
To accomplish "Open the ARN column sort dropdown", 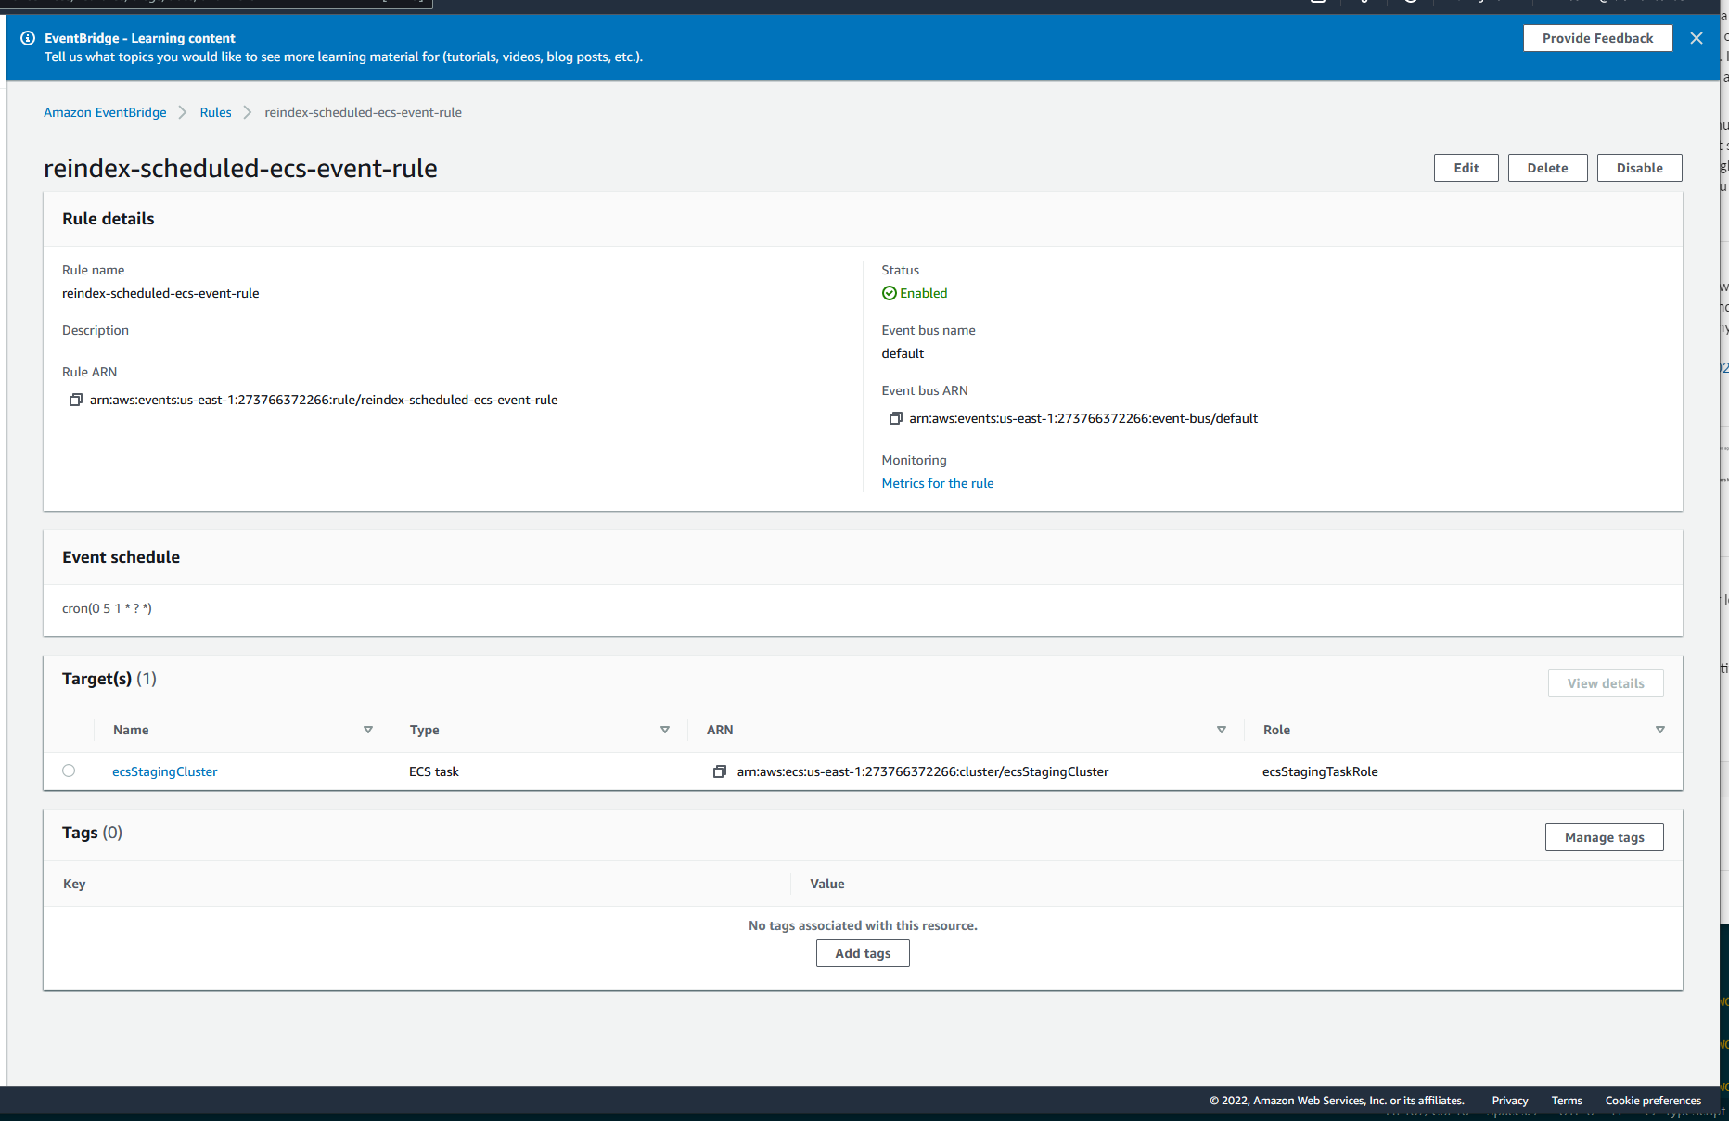I will coord(1222,730).
